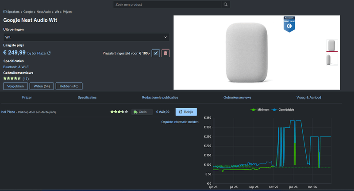Click the 'nov '25' chart axis label

(x=273, y=187)
